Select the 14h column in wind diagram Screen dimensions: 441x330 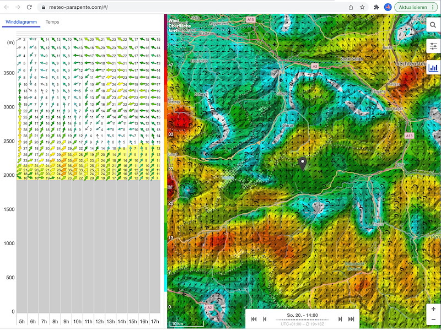coord(121,321)
